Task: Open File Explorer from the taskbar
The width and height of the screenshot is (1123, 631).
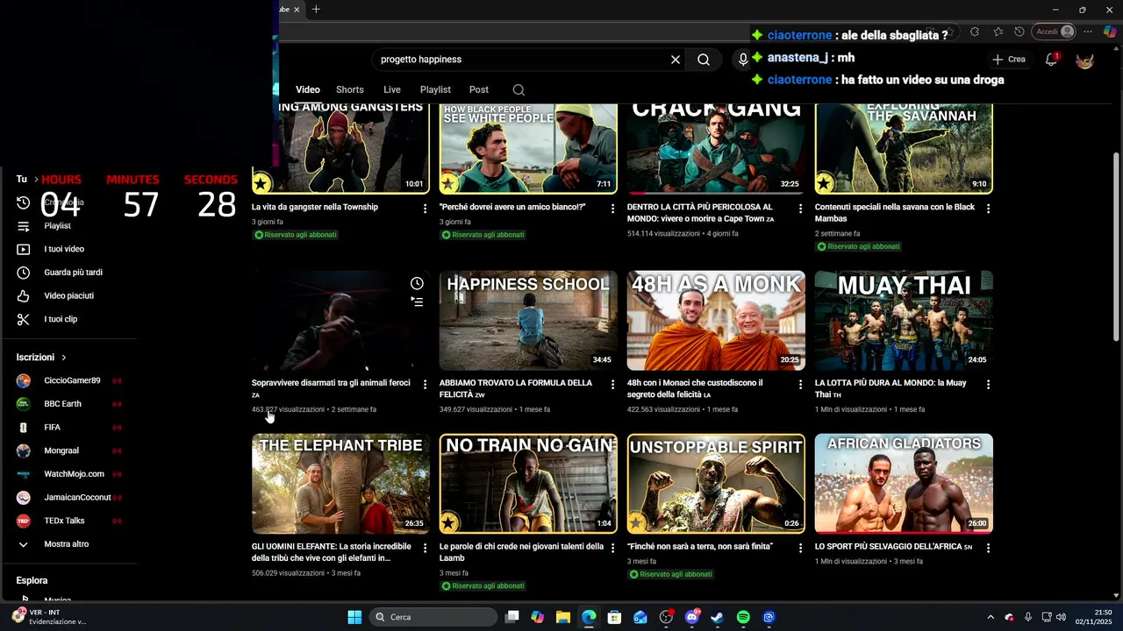Action: 563,617
